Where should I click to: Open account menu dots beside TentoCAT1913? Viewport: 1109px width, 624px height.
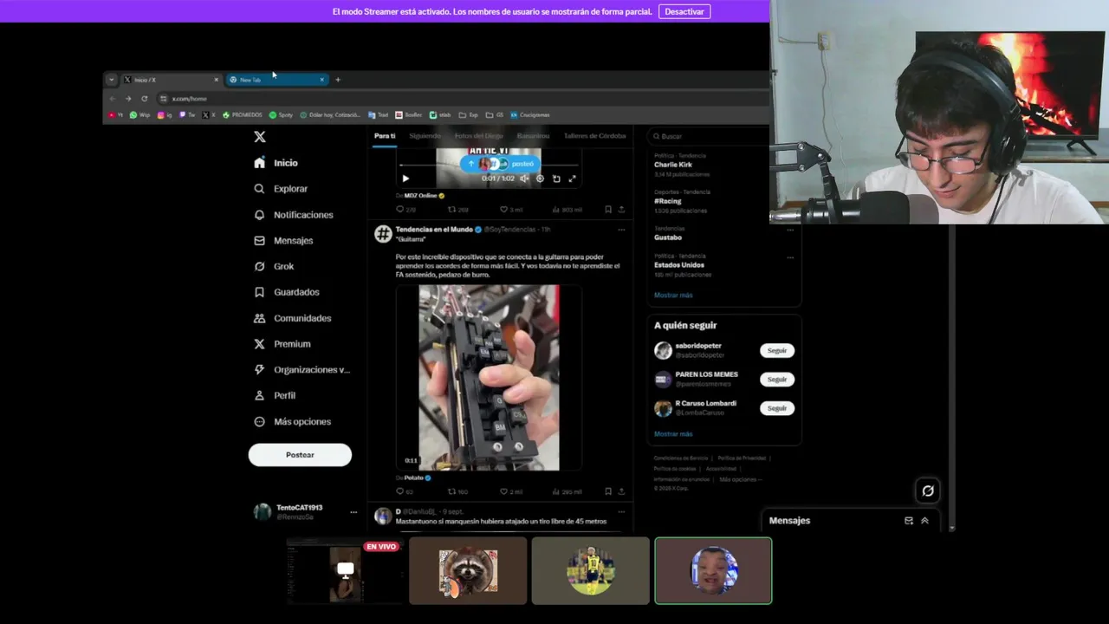point(353,512)
